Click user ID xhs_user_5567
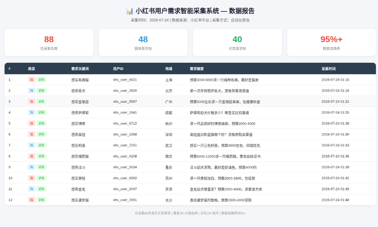 (x=125, y=101)
